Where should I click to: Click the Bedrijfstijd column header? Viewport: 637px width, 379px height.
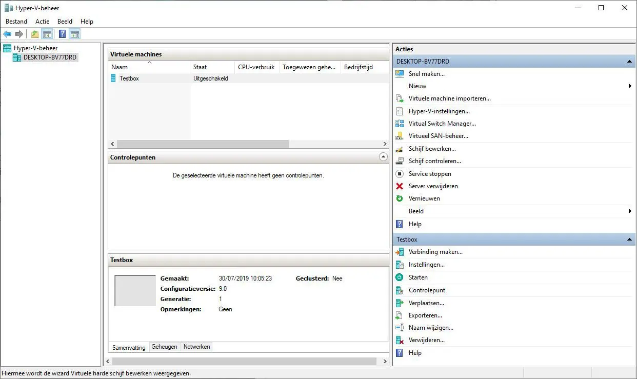[x=365, y=67]
